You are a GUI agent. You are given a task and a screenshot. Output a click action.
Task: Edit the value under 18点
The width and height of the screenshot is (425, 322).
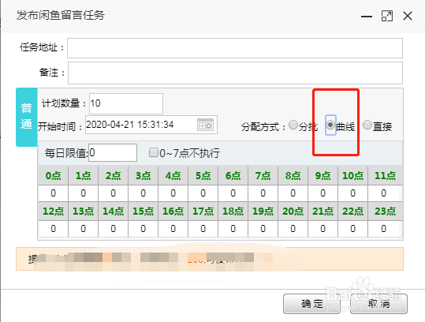[x=233, y=229]
